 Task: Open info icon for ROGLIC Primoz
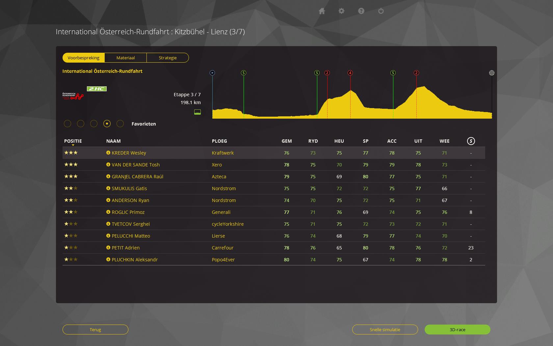108,212
